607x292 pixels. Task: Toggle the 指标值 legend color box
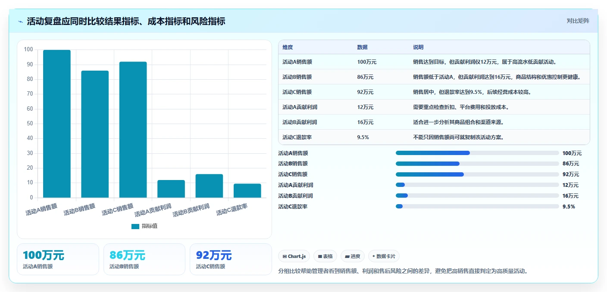(135, 226)
